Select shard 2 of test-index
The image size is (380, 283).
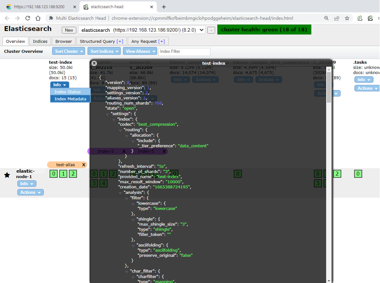tap(73, 174)
